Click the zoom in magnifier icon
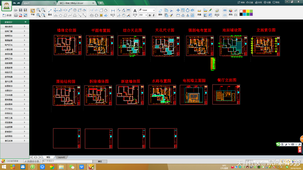The image size is (303, 170). (39, 10)
